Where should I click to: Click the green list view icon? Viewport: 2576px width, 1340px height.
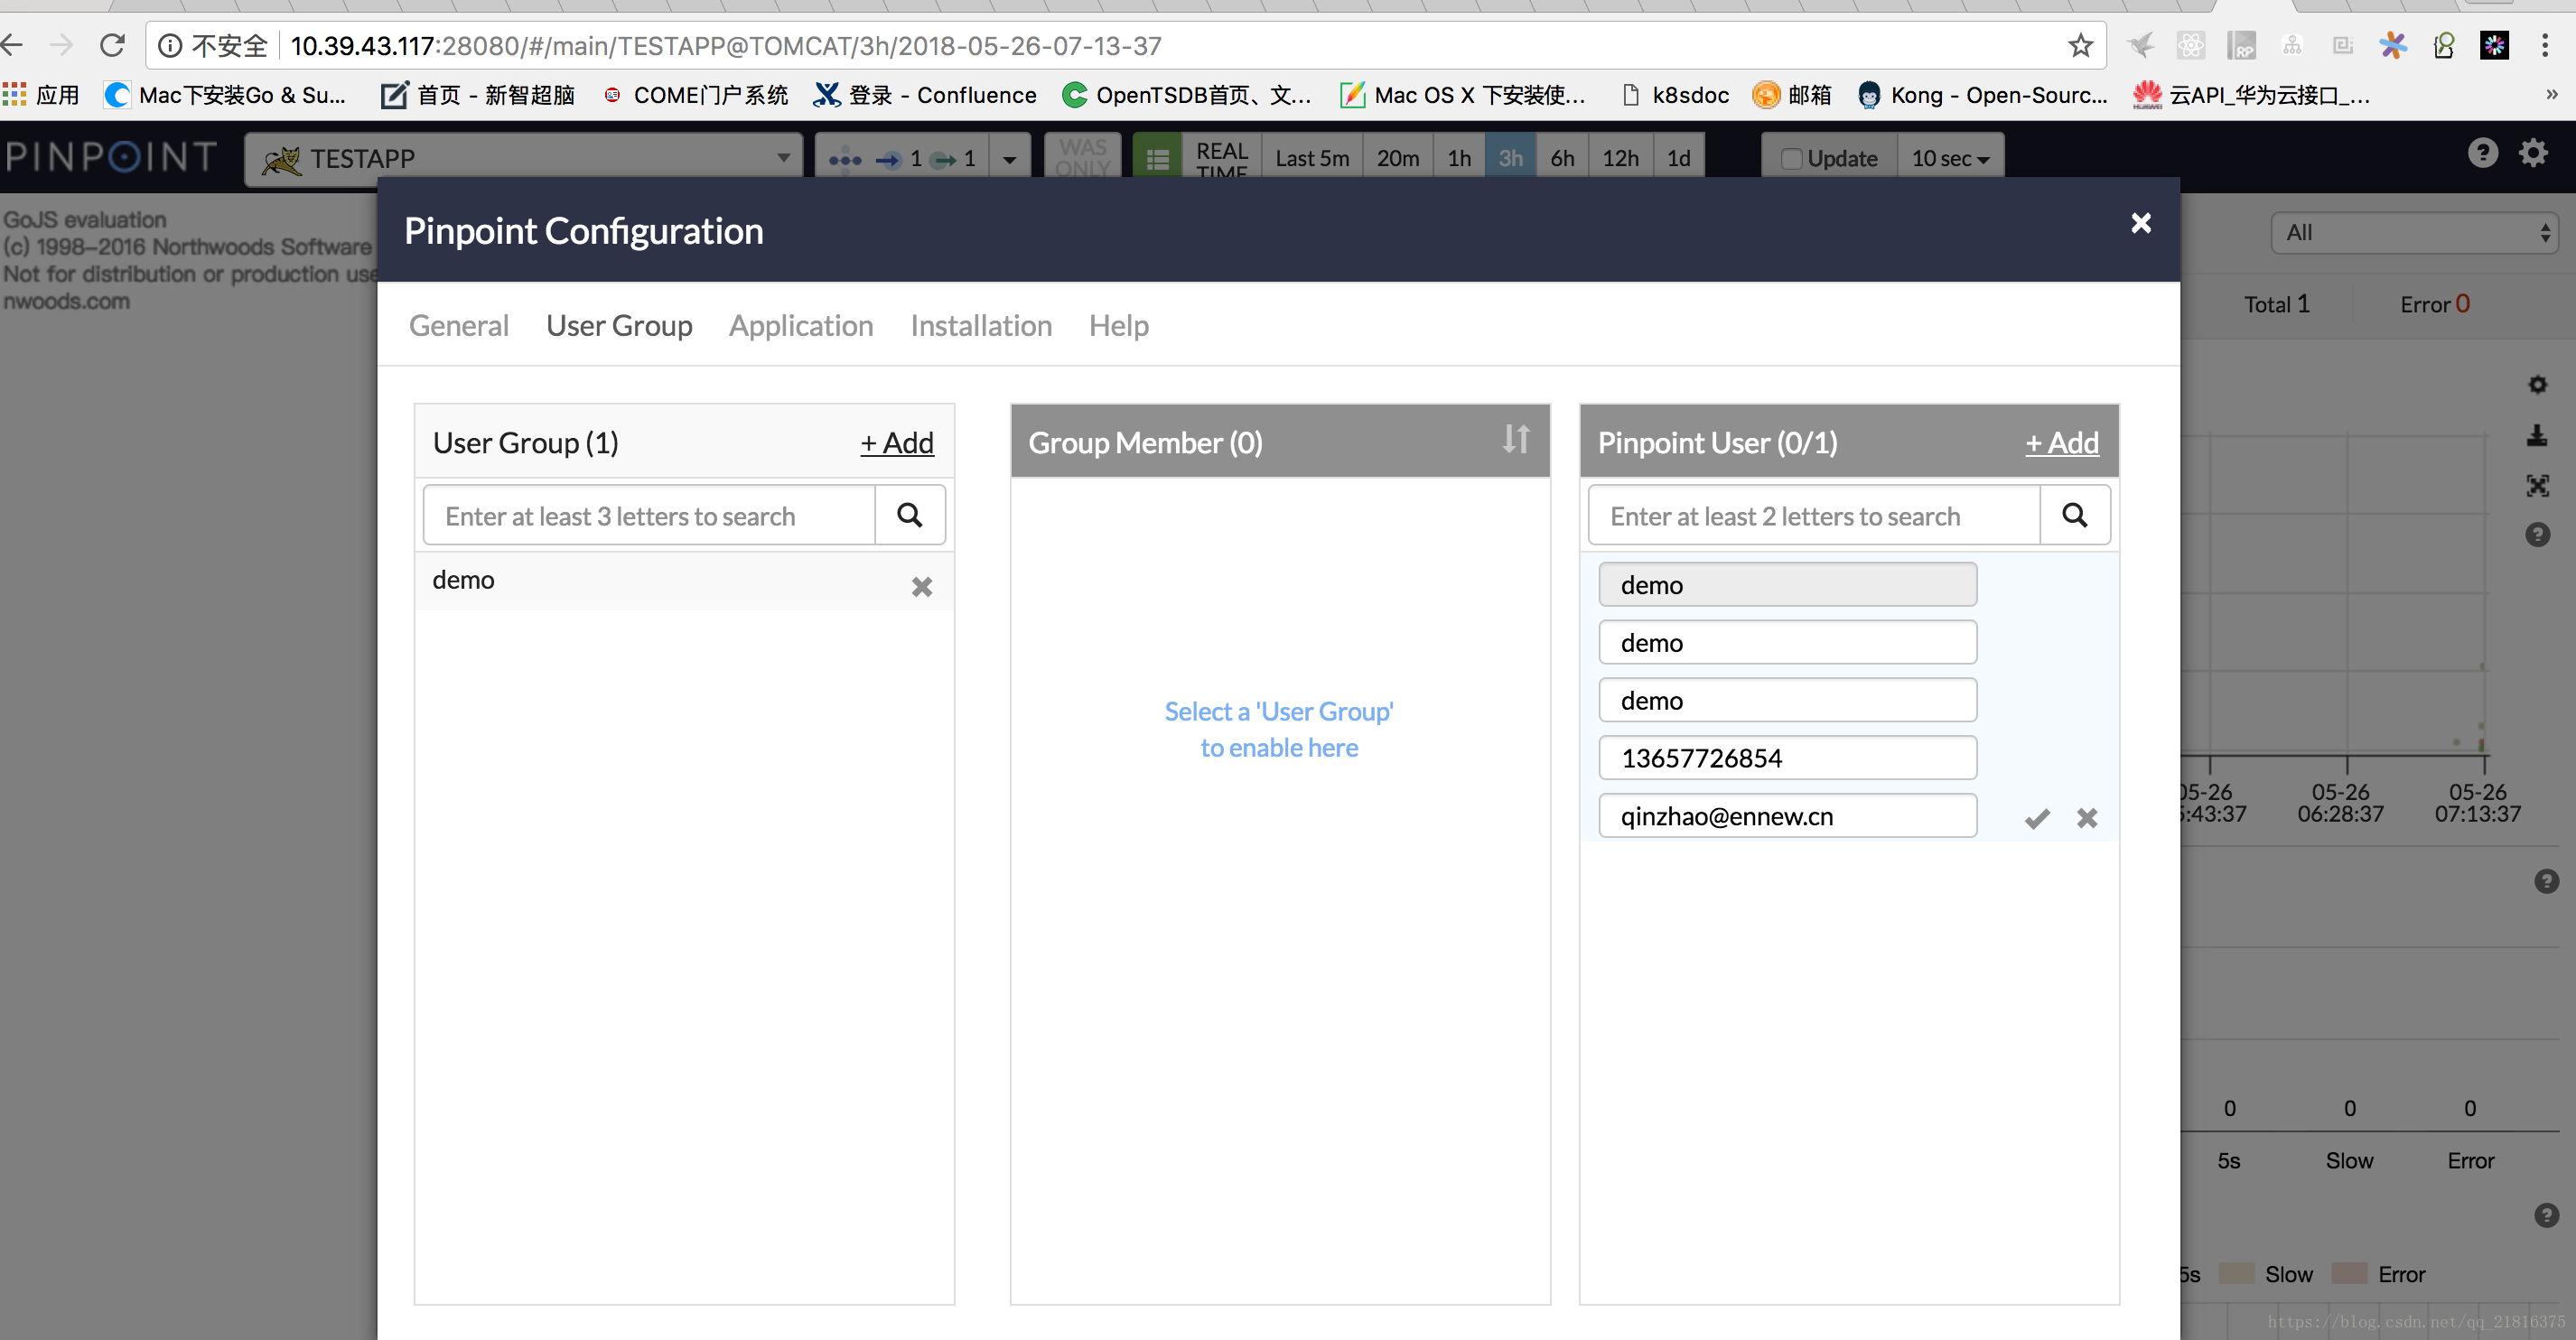[x=1157, y=158]
